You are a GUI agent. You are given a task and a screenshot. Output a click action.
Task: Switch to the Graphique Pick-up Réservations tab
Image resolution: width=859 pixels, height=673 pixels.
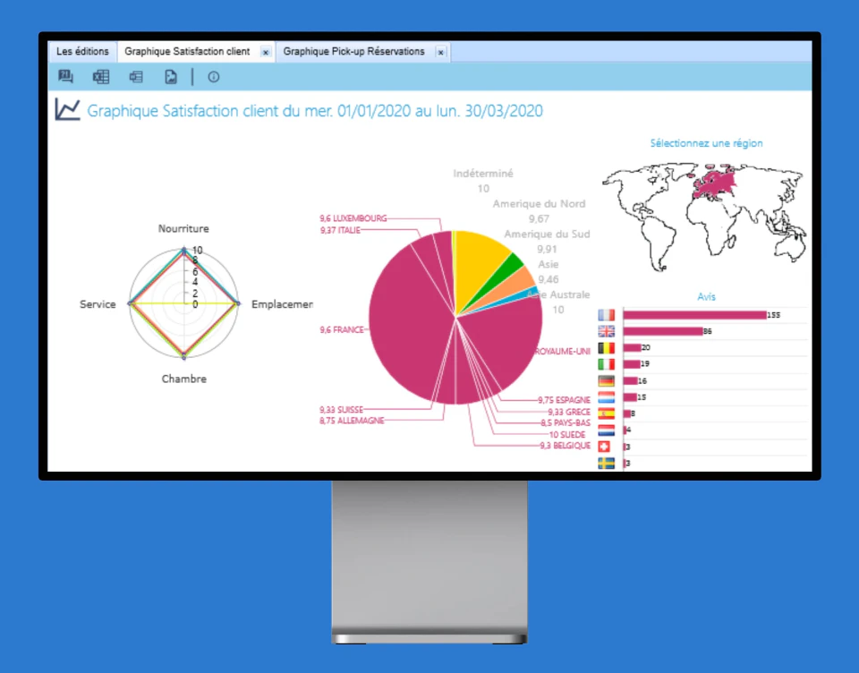tap(356, 51)
